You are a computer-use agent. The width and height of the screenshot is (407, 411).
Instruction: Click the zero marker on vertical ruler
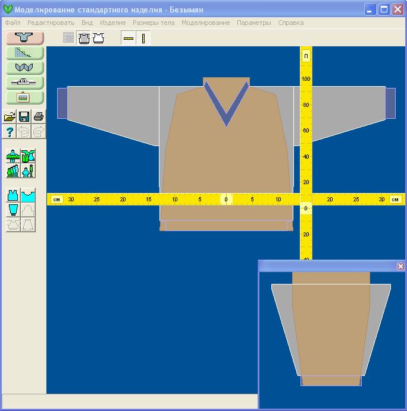[306, 208]
